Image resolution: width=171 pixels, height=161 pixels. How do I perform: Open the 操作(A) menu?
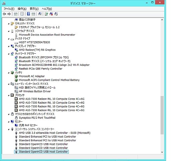point(22,9)
